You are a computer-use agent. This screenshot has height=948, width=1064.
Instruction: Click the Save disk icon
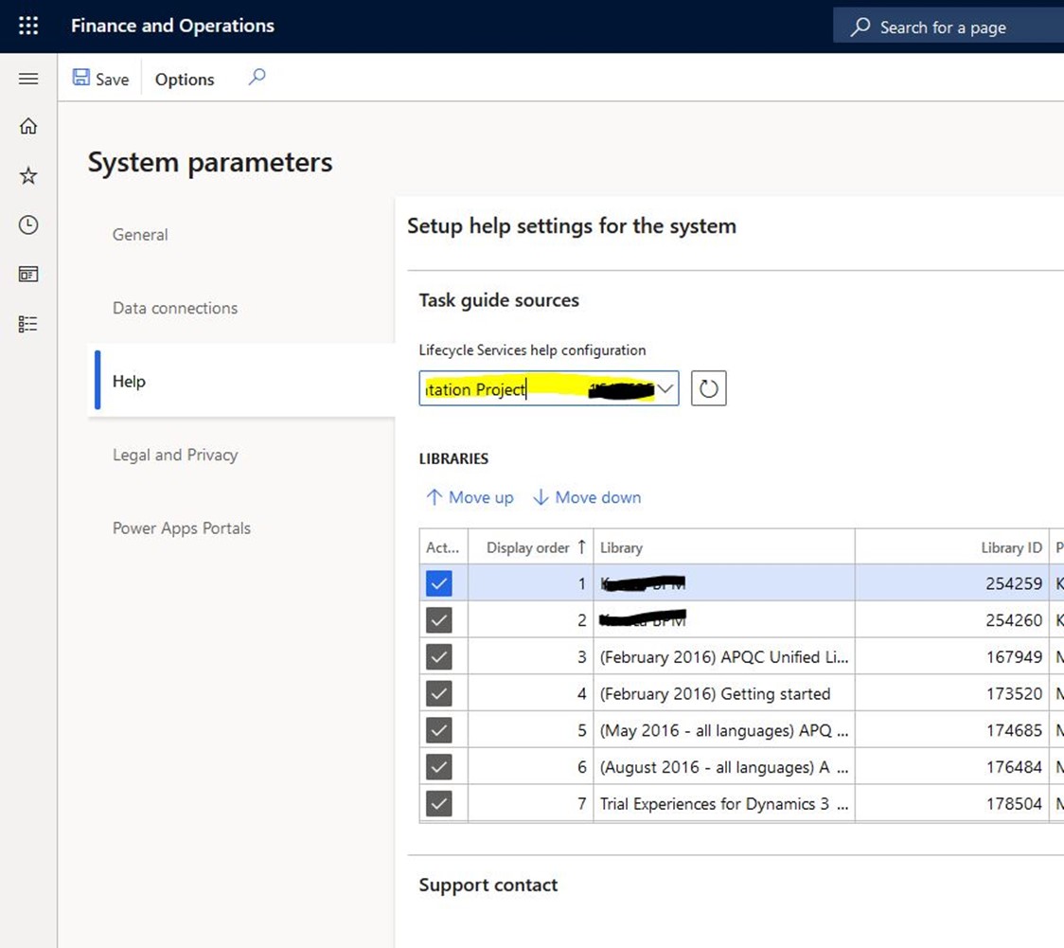(81, 78)
